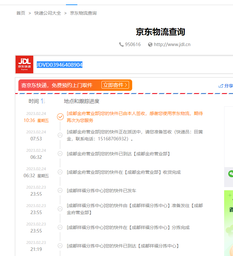This screenshot has height=256, width=233.
Task: Click the 分拣完成 status marker icon
Action: tap(60, 227)
